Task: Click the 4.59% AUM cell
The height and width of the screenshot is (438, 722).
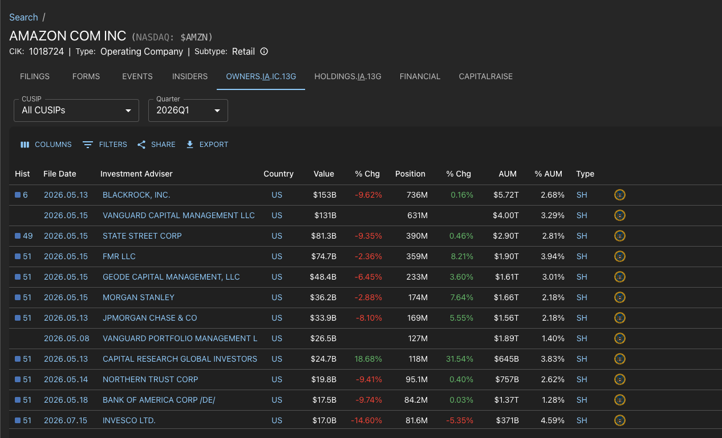Action: [553, 420]
